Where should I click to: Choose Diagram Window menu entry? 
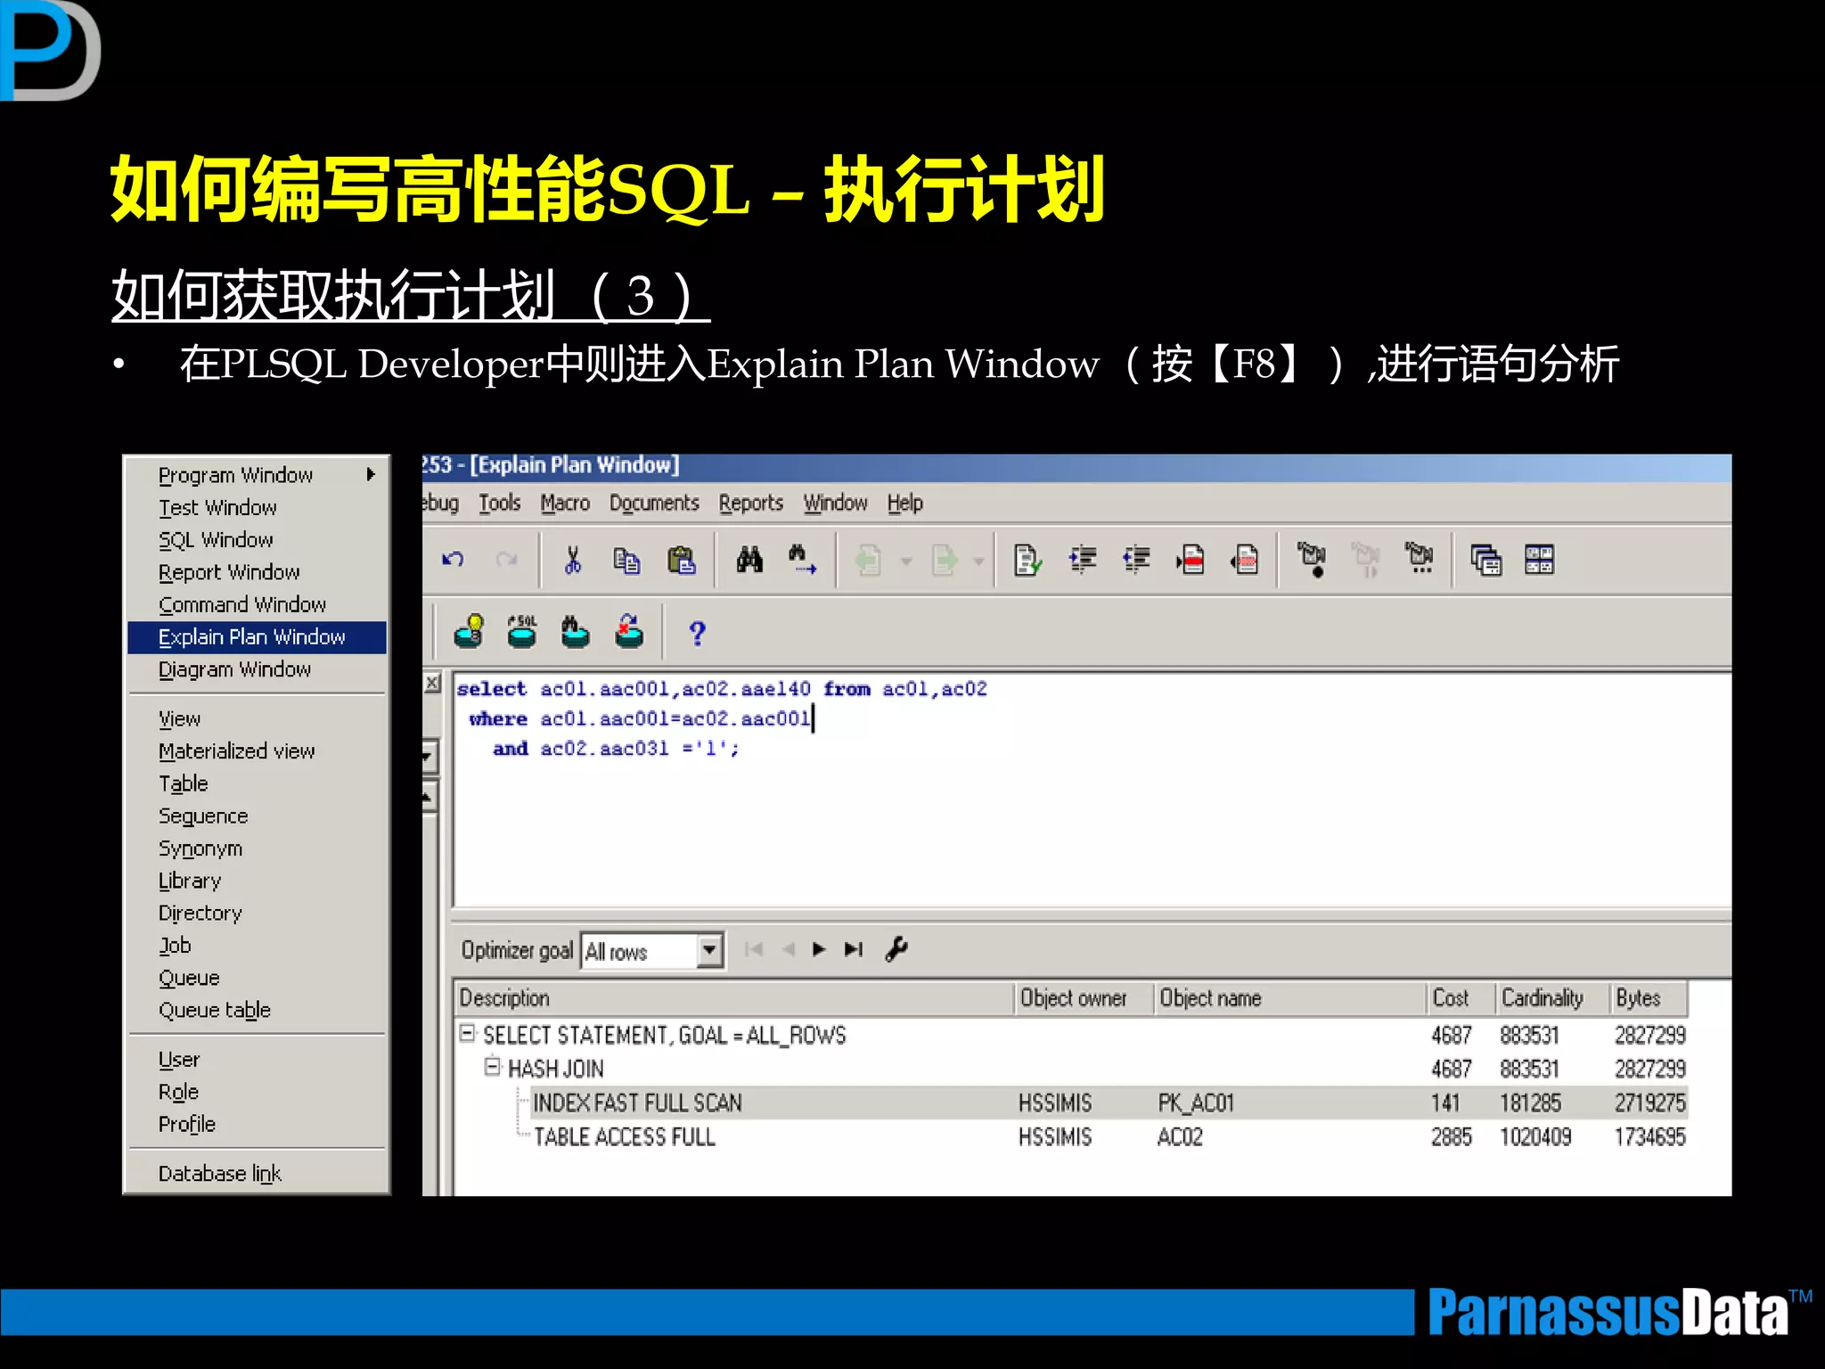pyautogui.click(x=258, y=669)
